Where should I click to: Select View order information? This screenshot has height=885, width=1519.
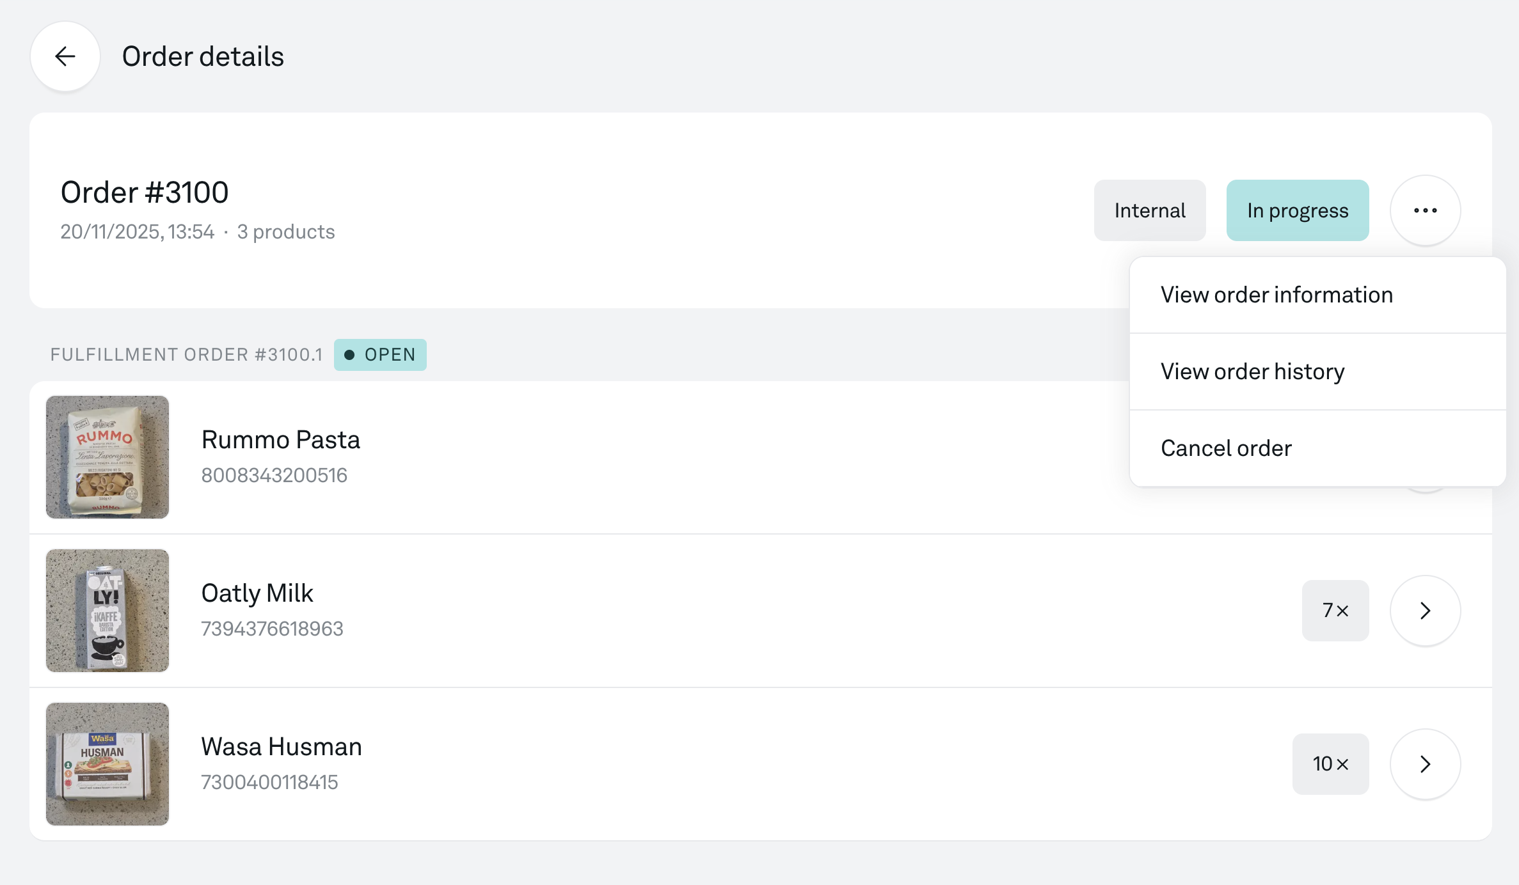pos(1276,295)
